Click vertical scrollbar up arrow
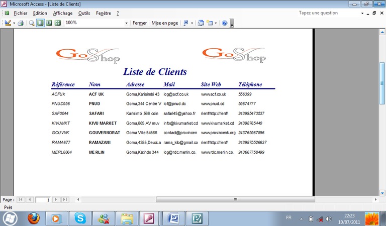 point(382,32)
